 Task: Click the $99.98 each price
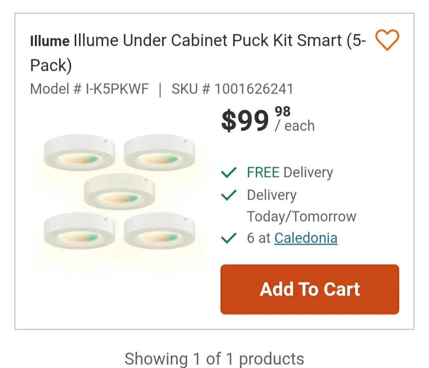coord(268,119)
